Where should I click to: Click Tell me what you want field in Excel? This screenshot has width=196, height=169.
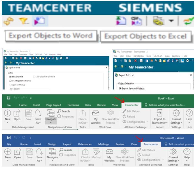(165, 105)
